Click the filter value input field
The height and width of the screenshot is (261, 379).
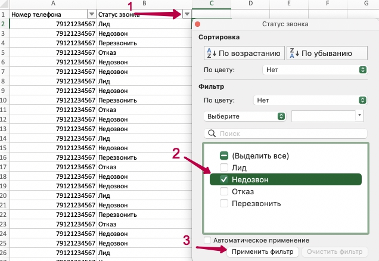[x=324, y=116]
